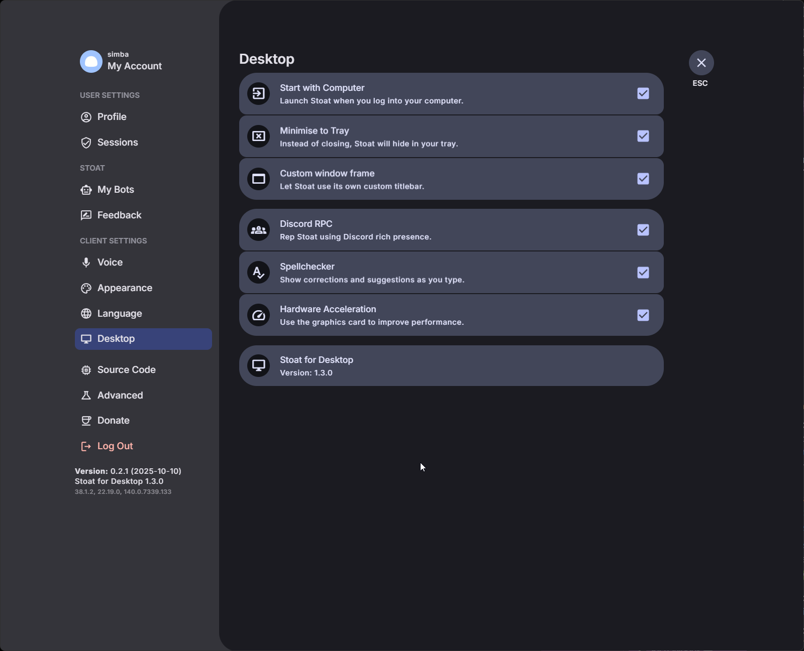Uncheck Hardware Acceleration

[x=643, y=315]
